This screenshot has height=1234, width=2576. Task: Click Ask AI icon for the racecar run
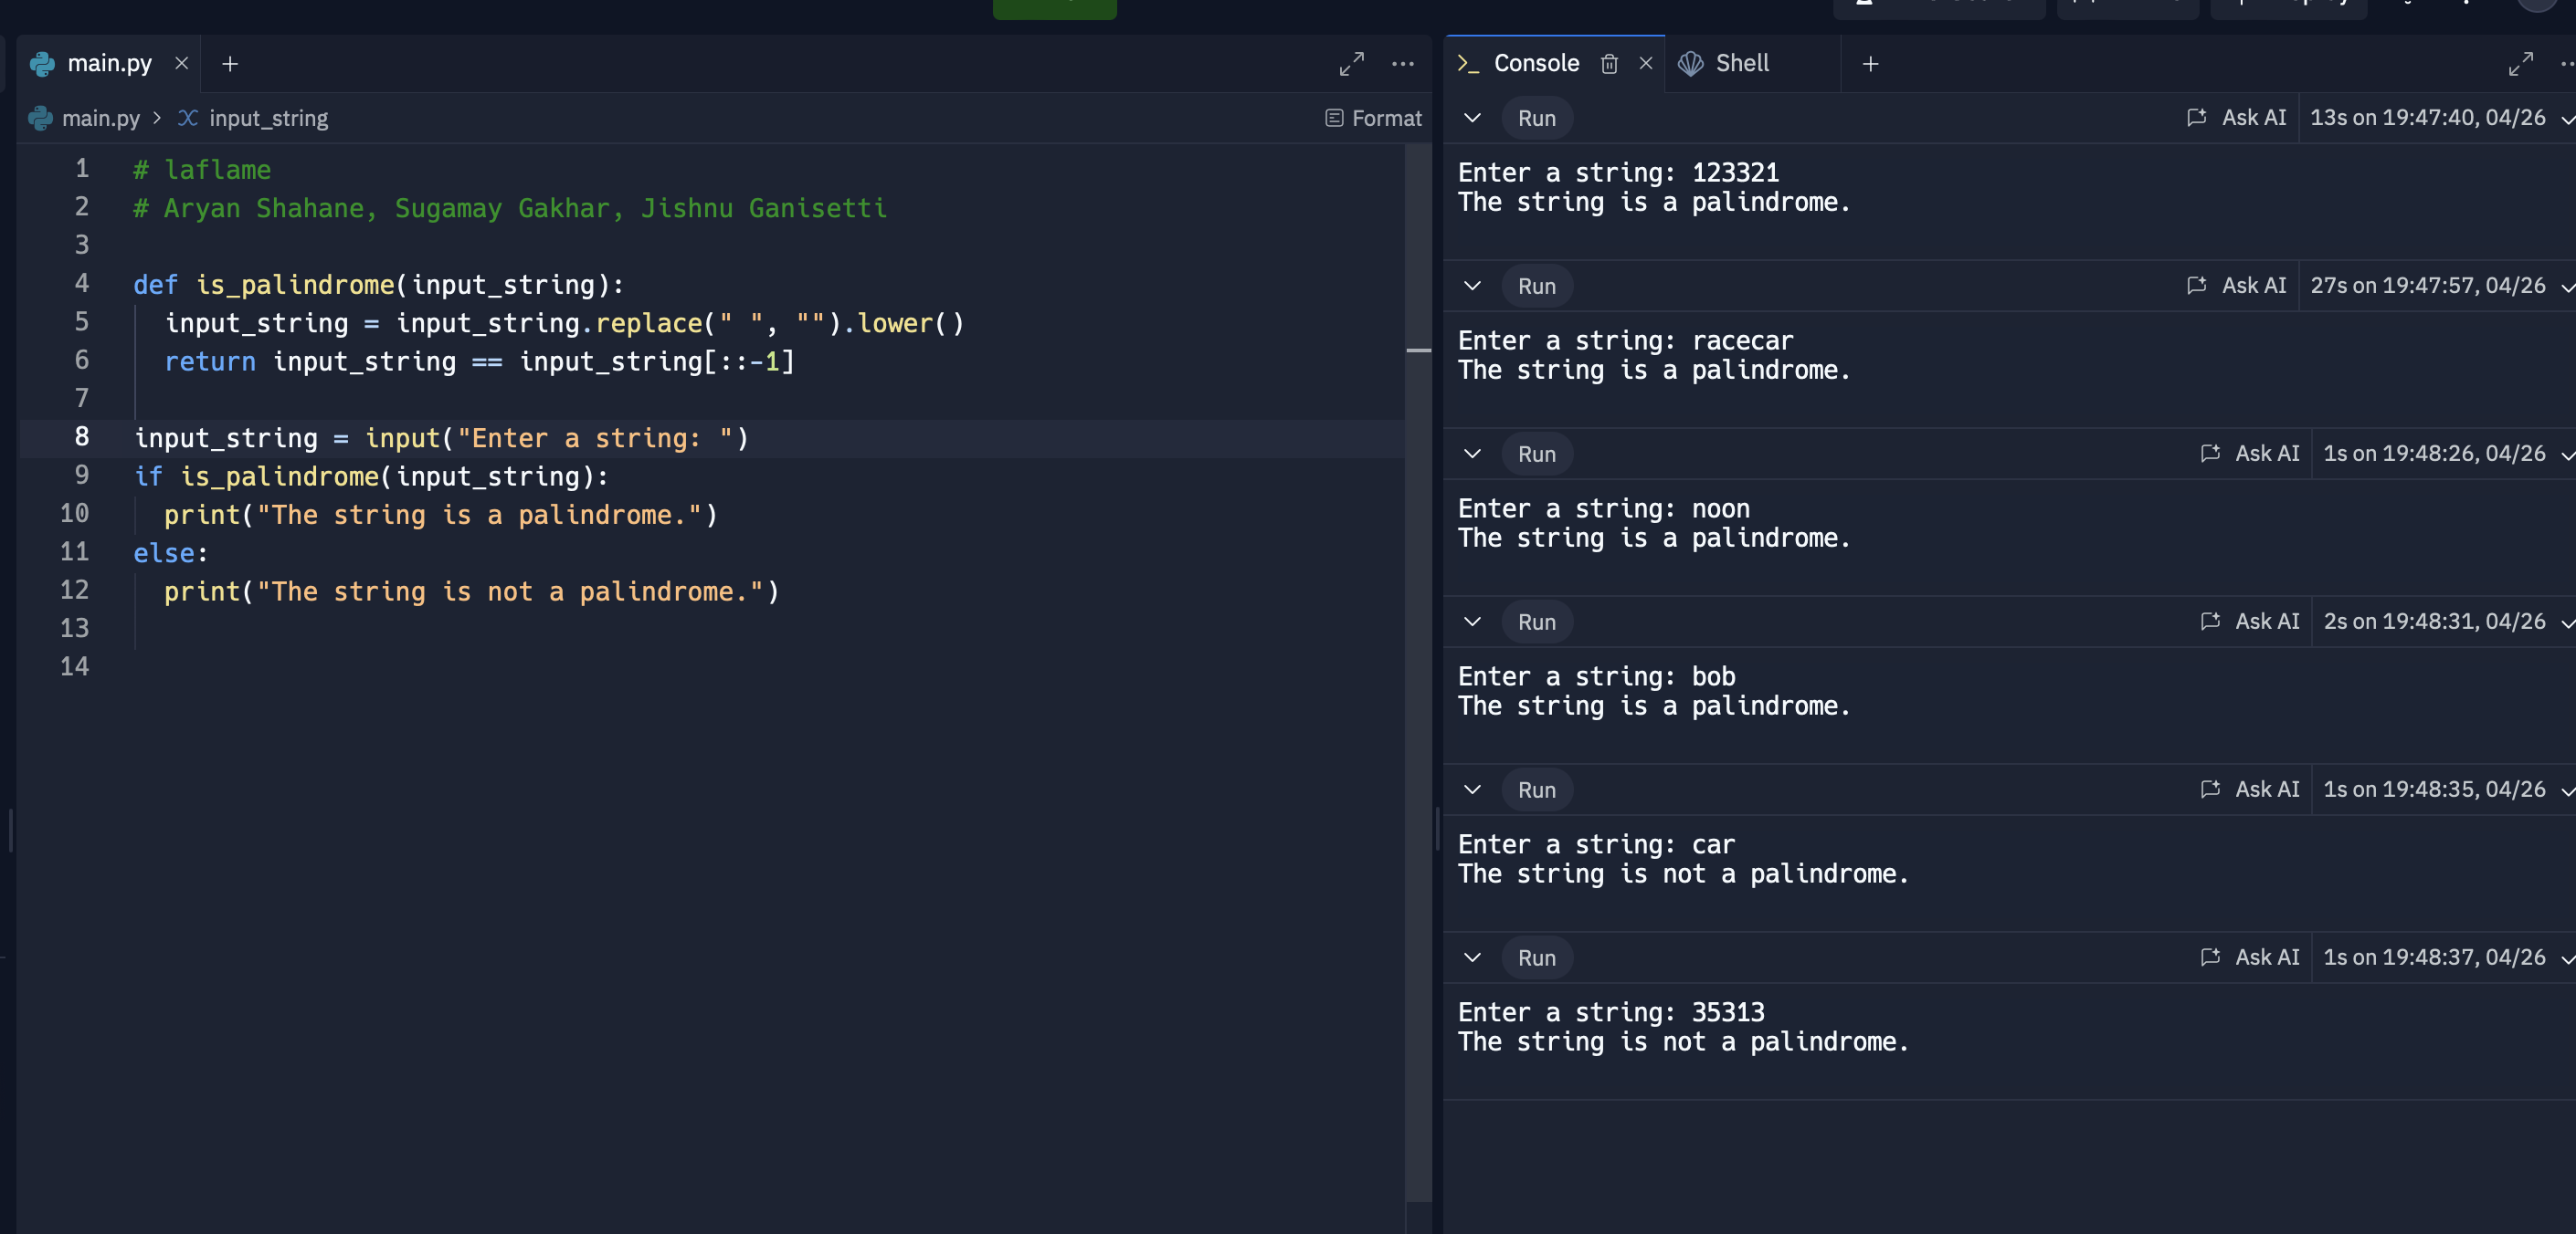pos(2196,286)
